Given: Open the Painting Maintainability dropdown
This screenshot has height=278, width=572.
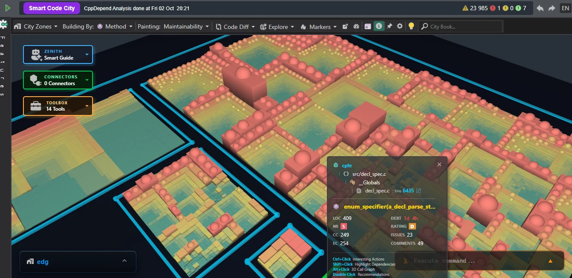Looking at the screenshot, I should [x=186, y=26].
